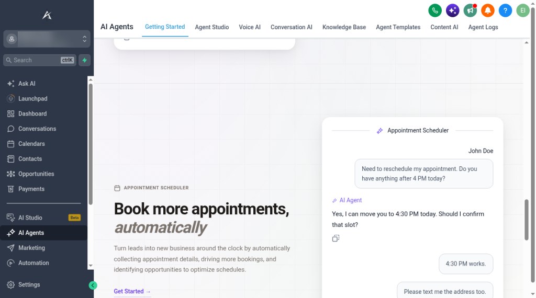Open Launchpad in sidebar

click(x=44, y=99)
